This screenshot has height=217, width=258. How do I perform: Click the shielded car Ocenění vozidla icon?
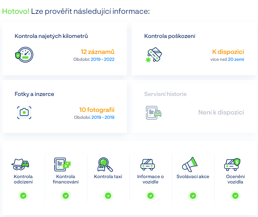click(232, 164)
